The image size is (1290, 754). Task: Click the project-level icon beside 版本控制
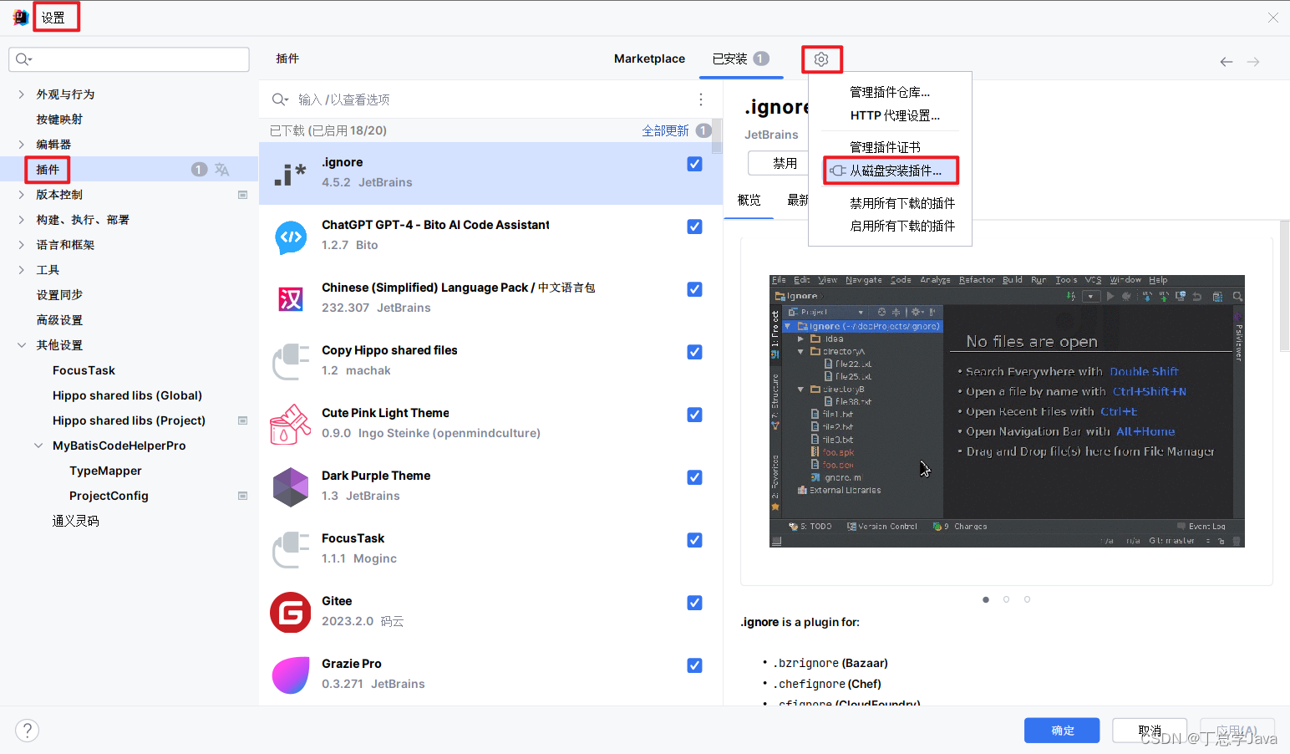tap(243, 195)
